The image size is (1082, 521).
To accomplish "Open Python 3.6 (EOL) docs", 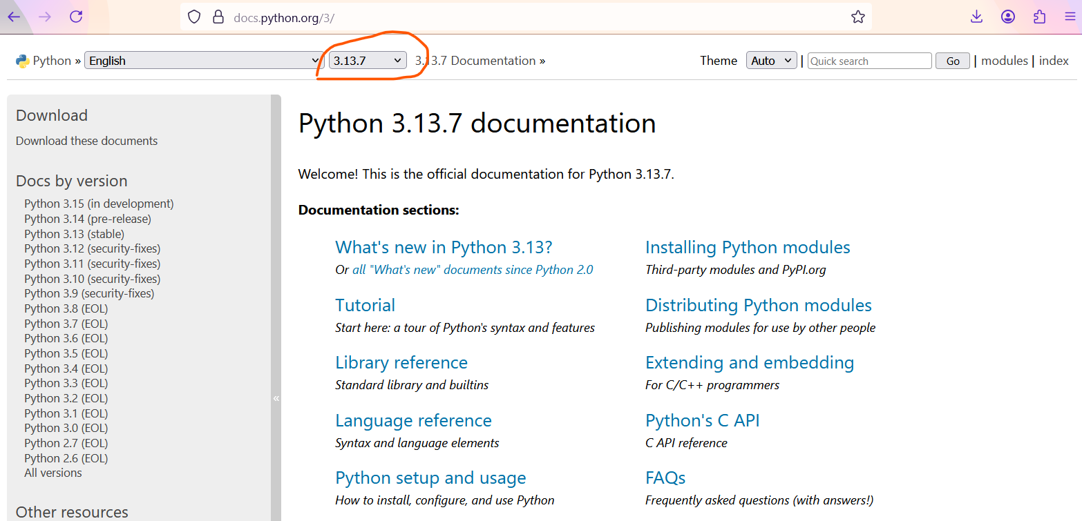I will [x=66, y=338].
